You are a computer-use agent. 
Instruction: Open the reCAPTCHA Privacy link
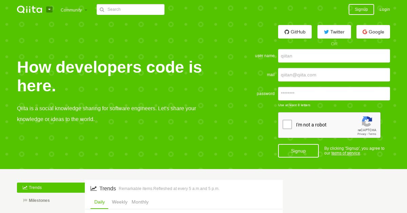(x=362, y=134)
